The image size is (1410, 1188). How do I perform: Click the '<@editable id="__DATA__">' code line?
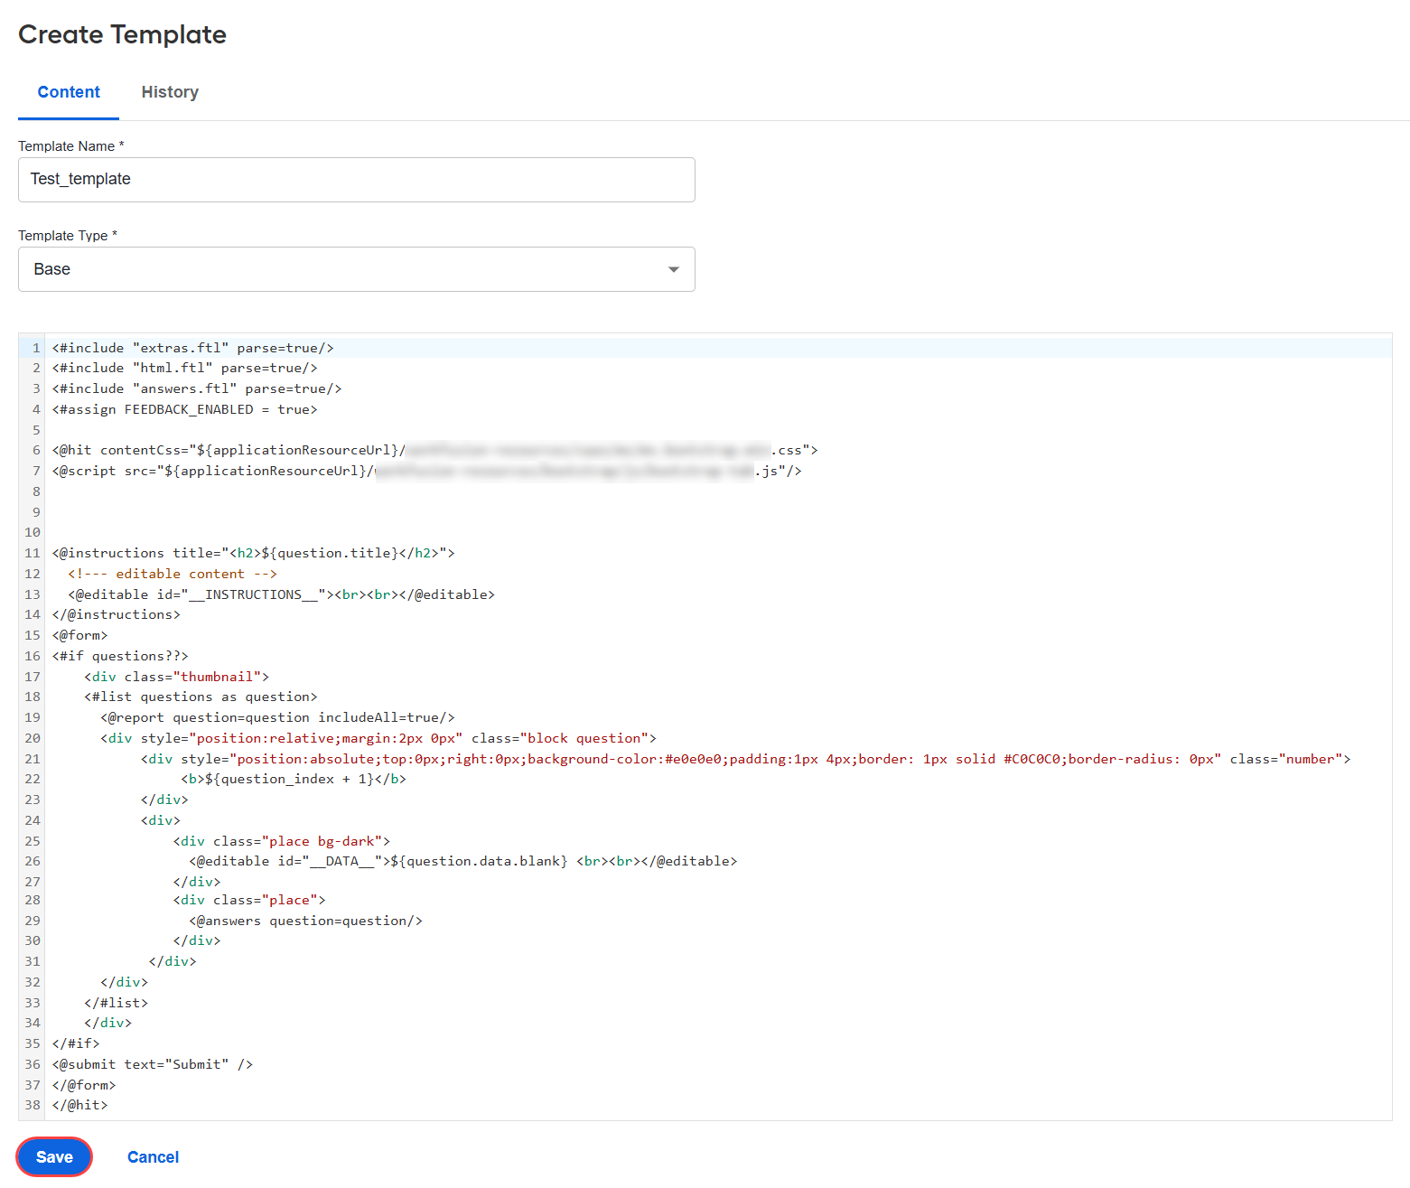463,862
